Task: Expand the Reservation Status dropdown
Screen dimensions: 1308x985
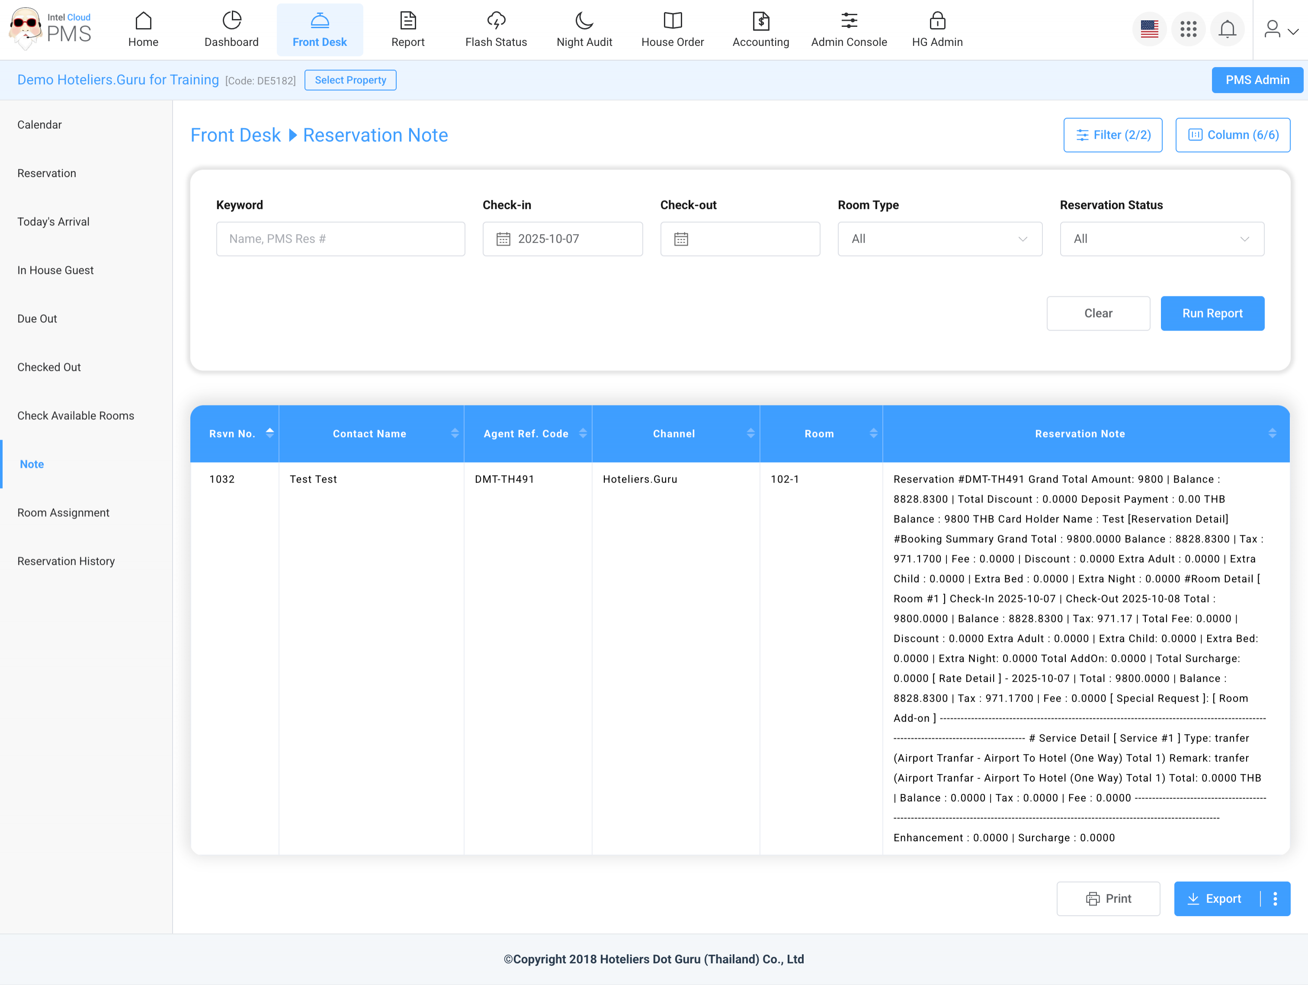Action: pos(1161,239)
